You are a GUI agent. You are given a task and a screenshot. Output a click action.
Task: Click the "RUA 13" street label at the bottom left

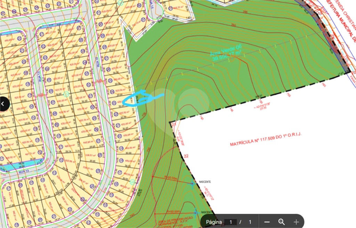(x=23, y=171)
